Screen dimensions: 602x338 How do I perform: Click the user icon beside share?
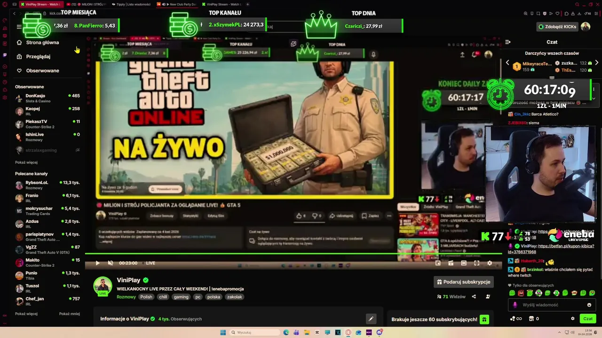pyautogui.click(x=488, y=297)
